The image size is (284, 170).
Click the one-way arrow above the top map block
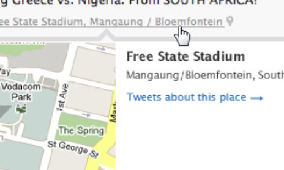101,49
